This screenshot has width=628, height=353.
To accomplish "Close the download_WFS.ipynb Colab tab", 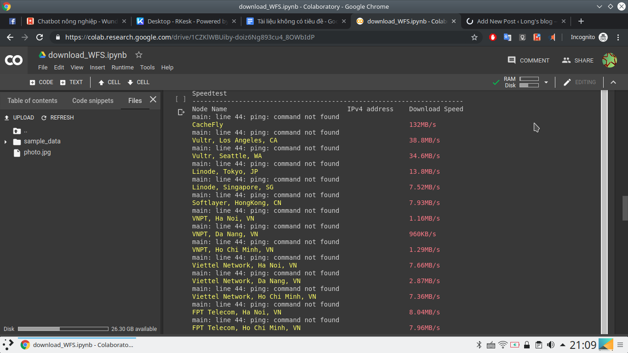I will tap(454, 21).
